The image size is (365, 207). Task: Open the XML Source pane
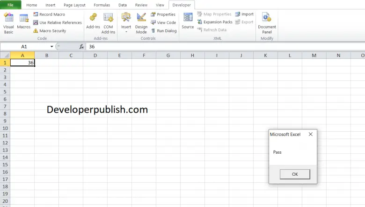(x=188, y=21)
